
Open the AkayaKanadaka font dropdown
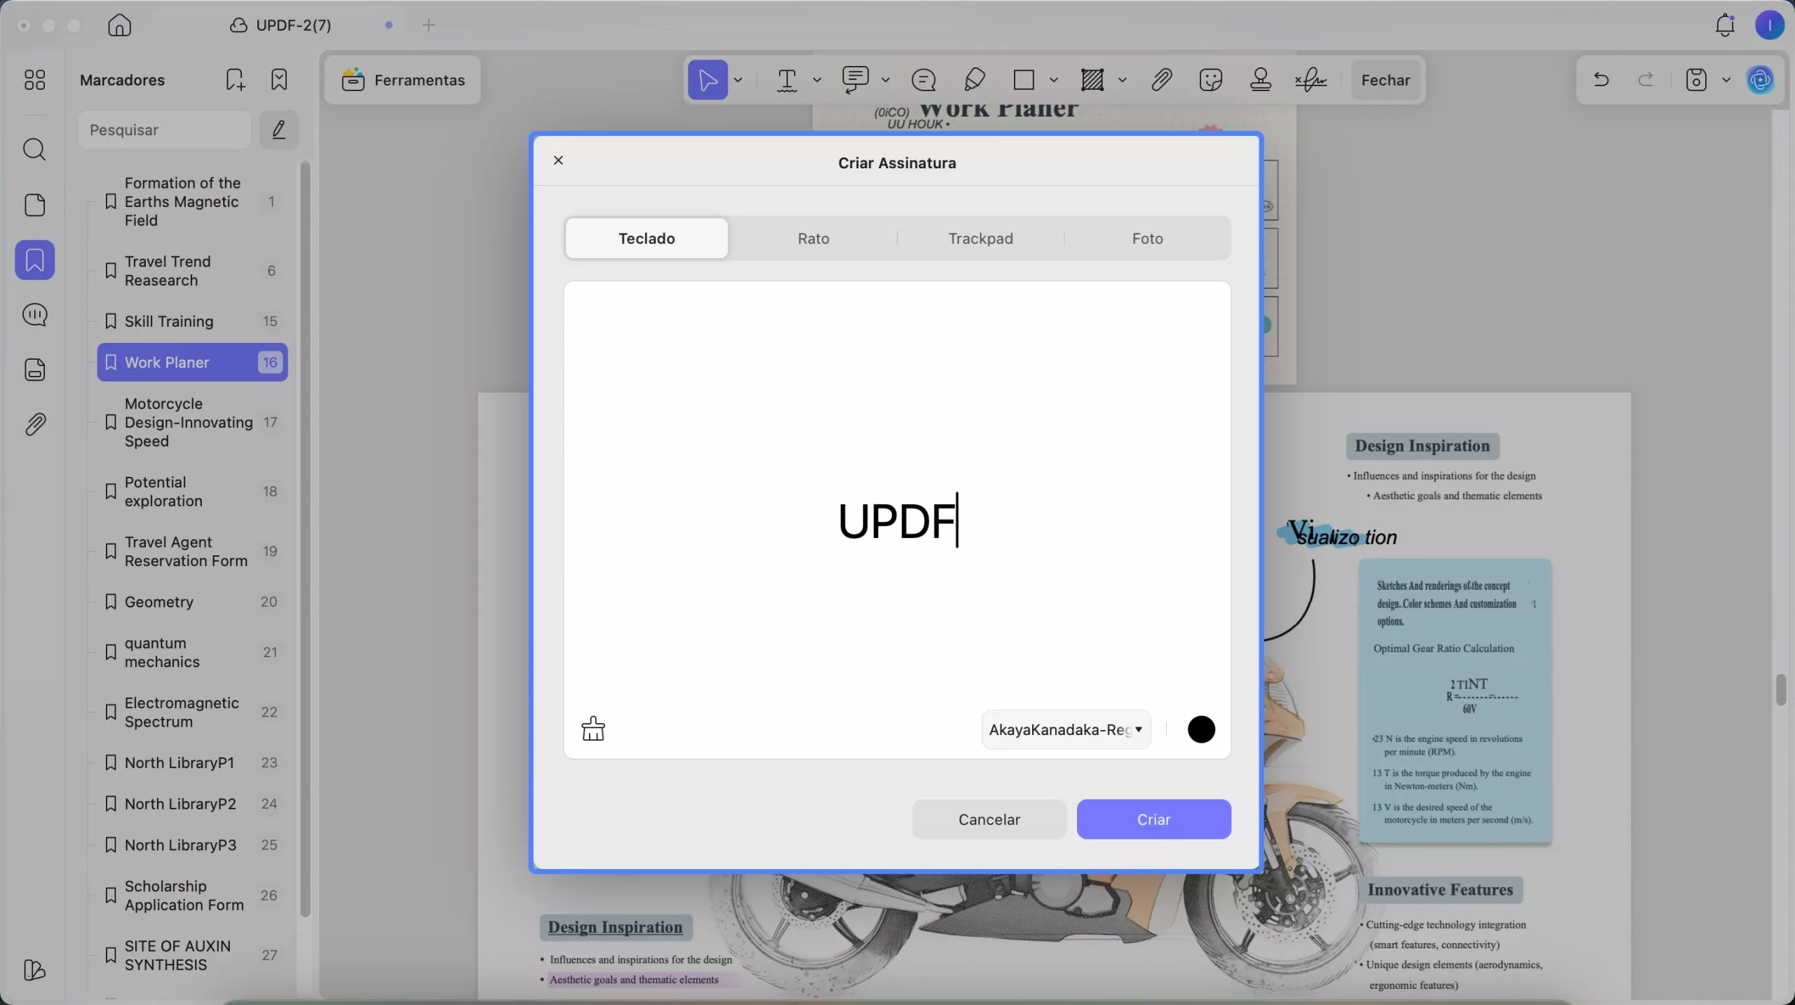[x=1066, y=729]
